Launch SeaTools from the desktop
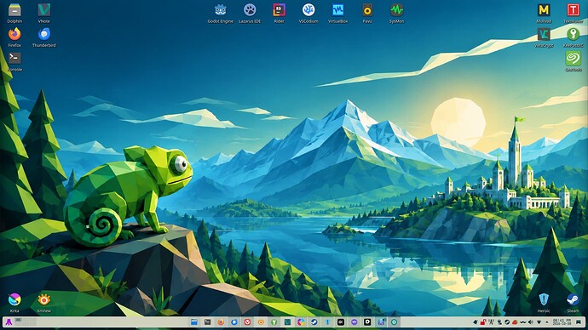 point(573,61)
